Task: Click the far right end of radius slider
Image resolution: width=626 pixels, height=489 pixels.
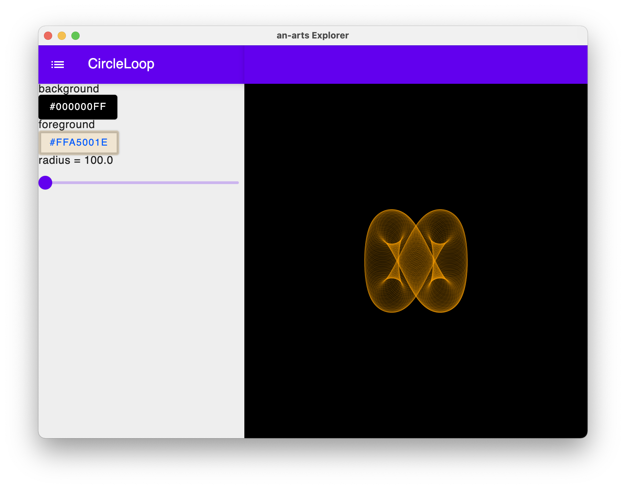Action: [237, 183]
